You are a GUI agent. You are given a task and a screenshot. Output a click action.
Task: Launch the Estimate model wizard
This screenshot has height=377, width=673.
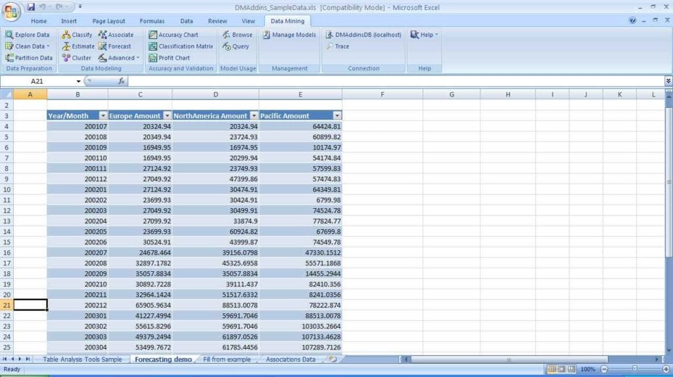coord(78,47)
